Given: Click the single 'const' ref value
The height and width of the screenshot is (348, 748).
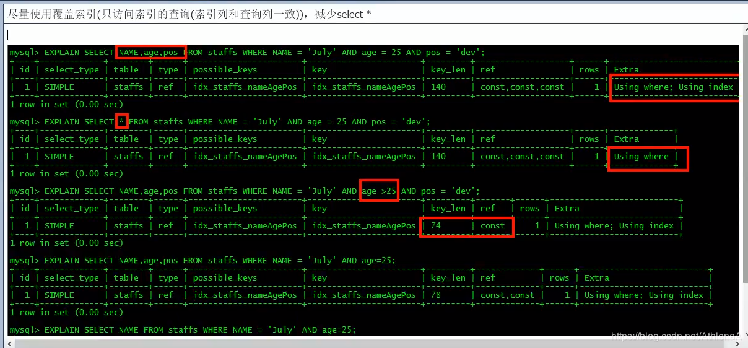Looking at the screenshot, I should coord(492,226).
